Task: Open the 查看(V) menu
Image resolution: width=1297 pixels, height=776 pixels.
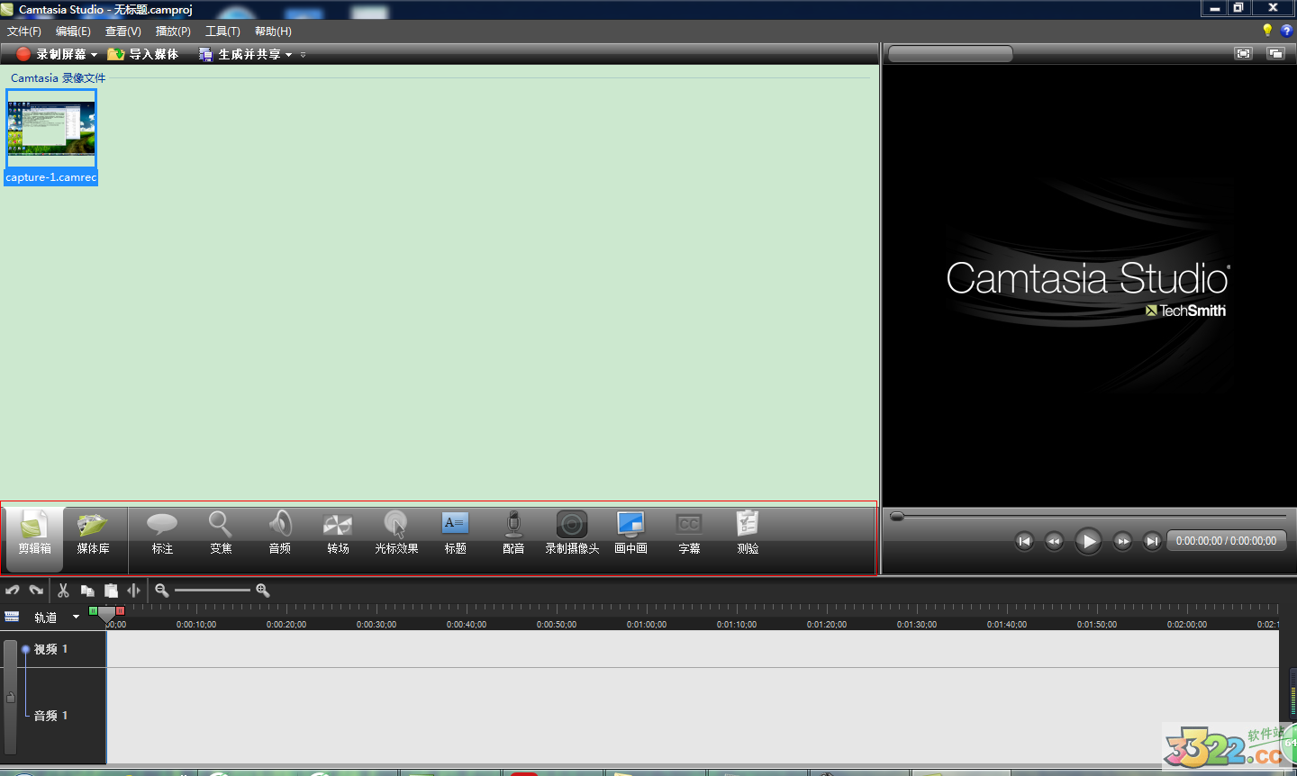Action: 123,32
